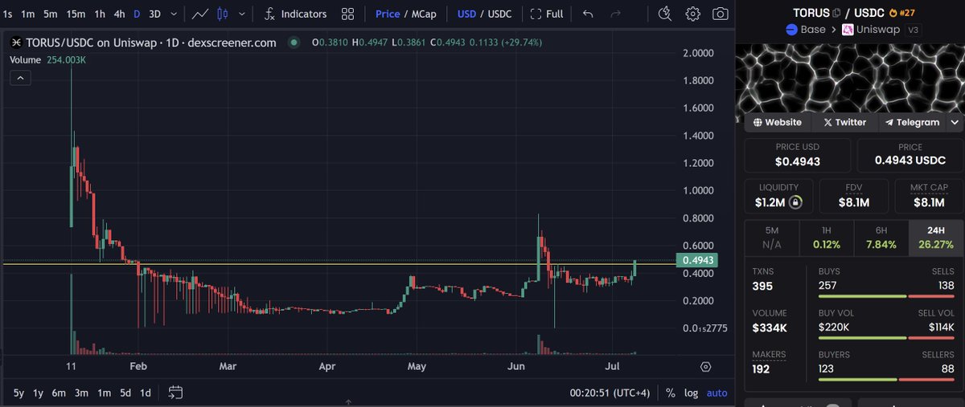Viewport: 965px width, 407px height.
Task: Toggle percentage scale
Action: [x=670, y=393]
